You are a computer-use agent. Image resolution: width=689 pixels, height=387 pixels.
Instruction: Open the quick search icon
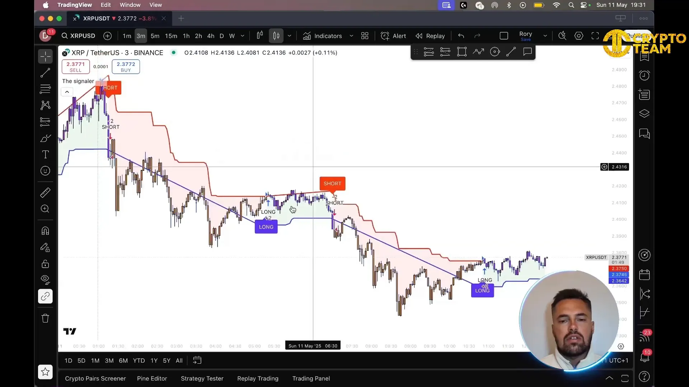point(562,36)
